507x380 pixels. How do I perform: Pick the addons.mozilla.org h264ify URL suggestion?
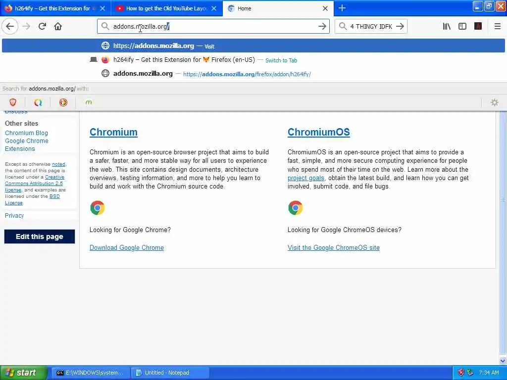253,74
